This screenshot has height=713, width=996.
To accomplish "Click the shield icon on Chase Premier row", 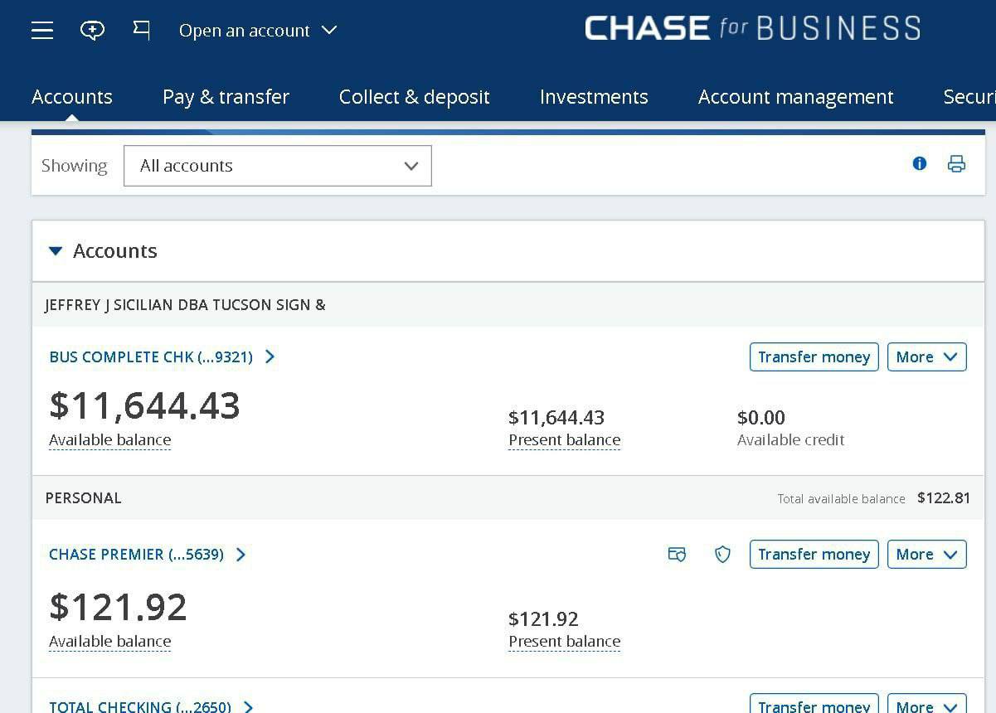I will point(722,555).
